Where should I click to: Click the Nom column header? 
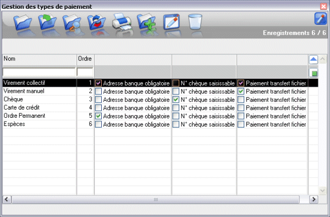40,60
